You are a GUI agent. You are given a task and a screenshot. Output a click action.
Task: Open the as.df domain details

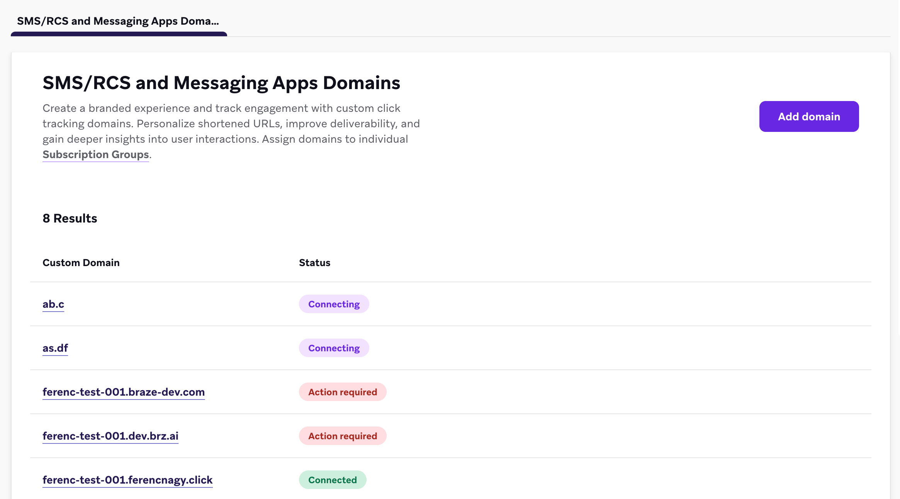(x=55, y=348)
